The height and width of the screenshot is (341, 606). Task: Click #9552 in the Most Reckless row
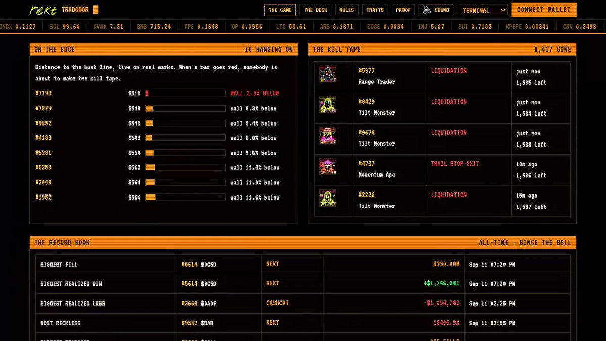[189, 323]
